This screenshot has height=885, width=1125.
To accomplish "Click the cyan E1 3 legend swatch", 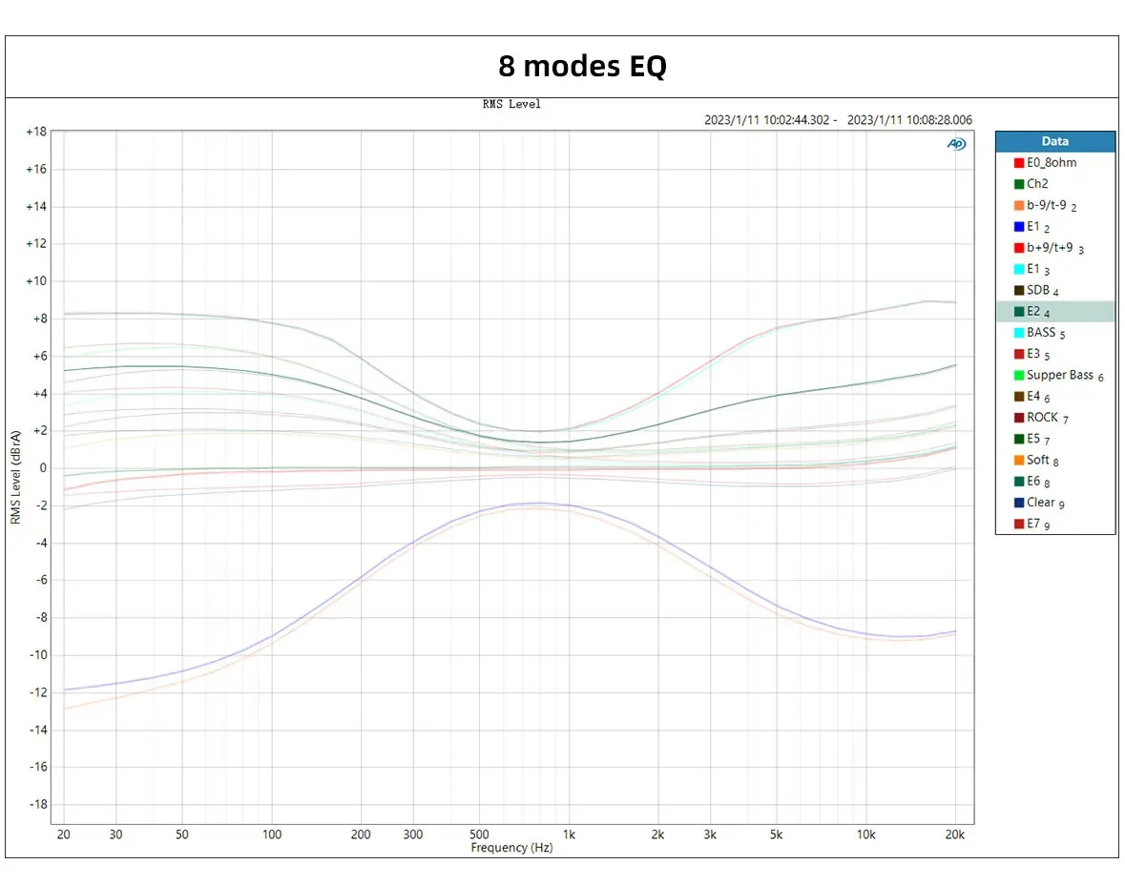I will click(x=1019, y=269).
